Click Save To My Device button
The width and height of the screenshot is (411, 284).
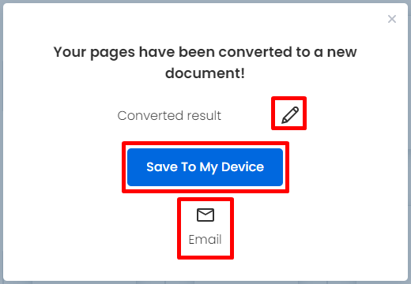pos(205,167)
